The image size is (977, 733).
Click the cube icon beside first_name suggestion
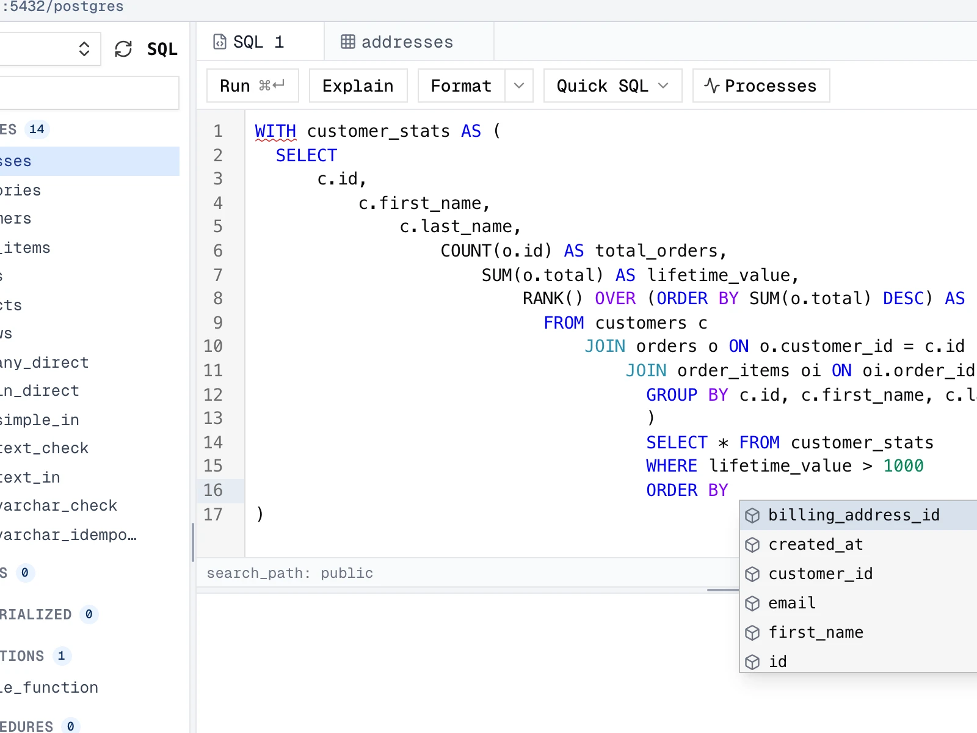click(x=752, y=632)
